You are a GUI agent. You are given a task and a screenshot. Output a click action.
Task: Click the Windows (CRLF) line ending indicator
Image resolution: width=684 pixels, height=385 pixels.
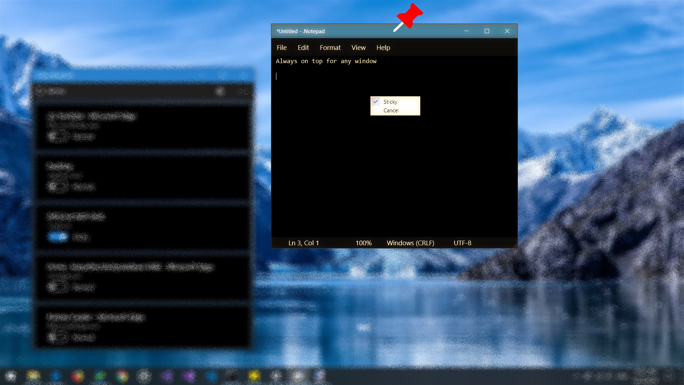[x=411, y=243]
